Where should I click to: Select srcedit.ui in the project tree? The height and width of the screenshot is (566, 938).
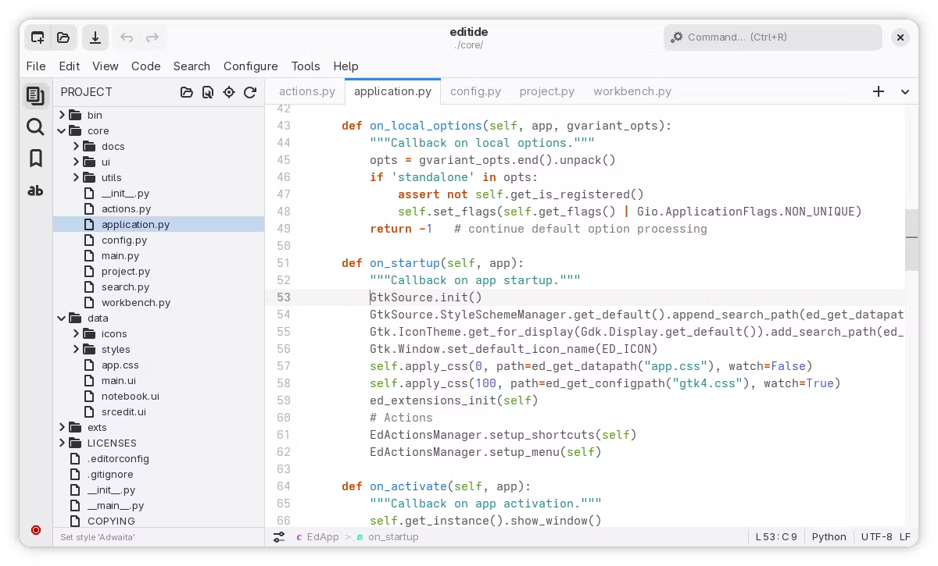point(124,411)
